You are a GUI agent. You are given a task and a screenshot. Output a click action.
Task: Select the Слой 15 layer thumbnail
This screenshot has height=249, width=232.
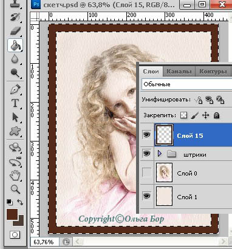click(164, 135)
